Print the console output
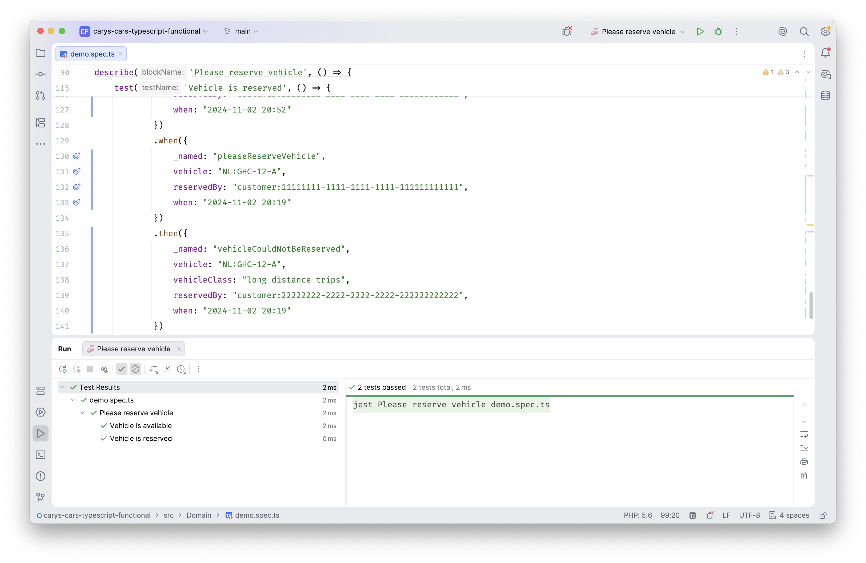 (804, 462)
